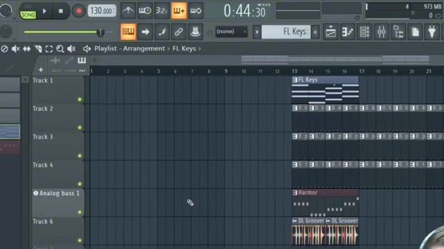The image size is (444, 249).
Task: Start playback with the play button
Action: point(44,11)
